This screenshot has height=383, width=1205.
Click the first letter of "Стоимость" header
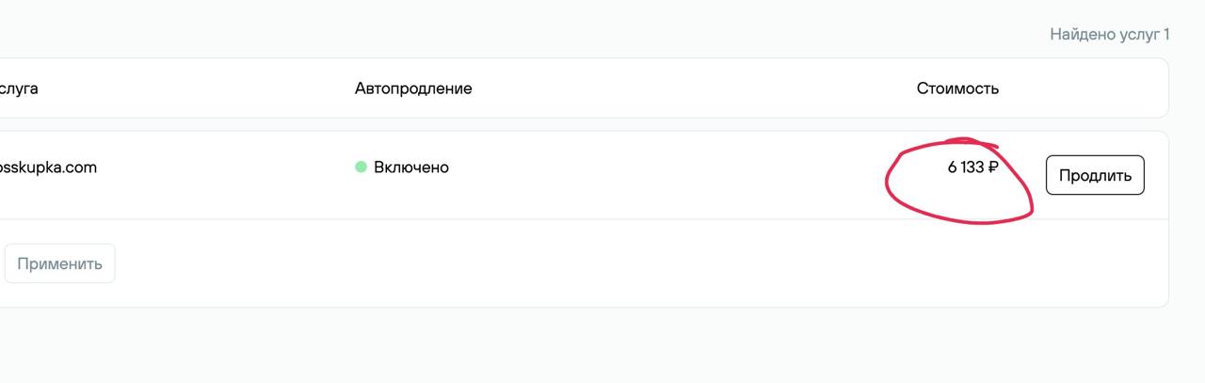point(923,88)
